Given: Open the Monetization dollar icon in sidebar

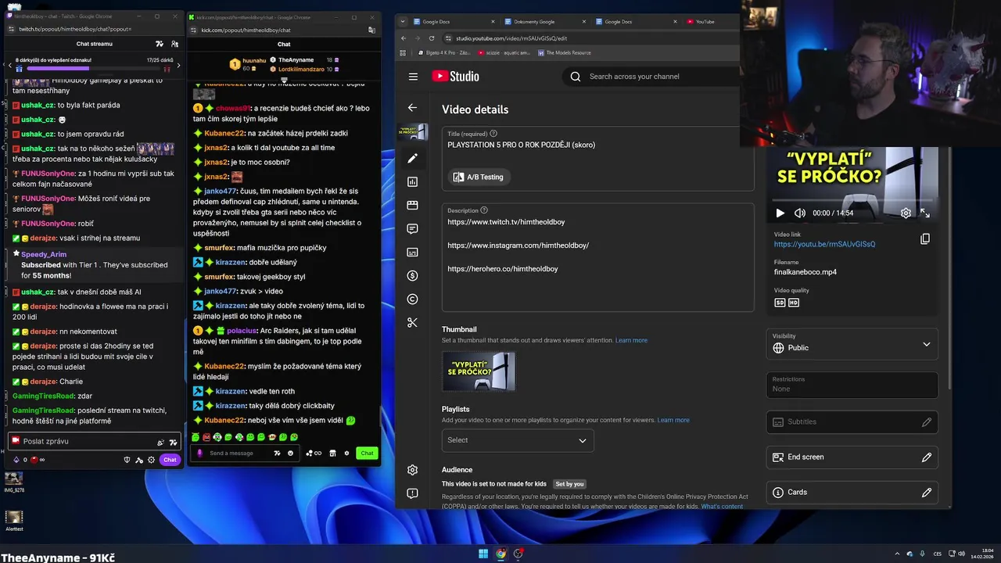Looking at the screenshot, I should coord(412,275).
